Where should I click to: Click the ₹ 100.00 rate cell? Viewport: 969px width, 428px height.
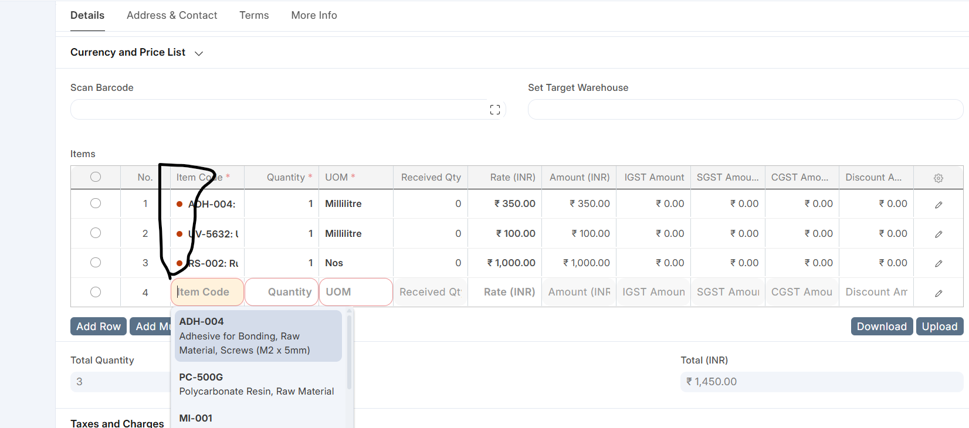505,233
